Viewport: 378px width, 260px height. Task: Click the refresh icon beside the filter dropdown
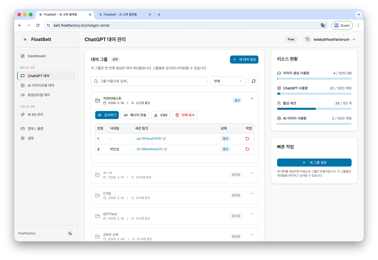[x=253, y=81]
